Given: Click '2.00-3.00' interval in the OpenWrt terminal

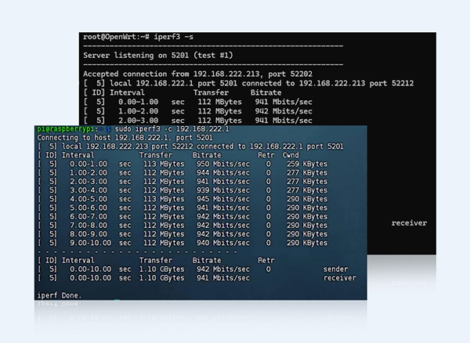Looking at the screenshot, I should [x=138, y=121].
